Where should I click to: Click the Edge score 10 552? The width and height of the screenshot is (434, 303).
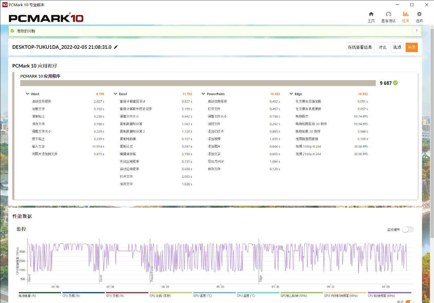(363, 94)
